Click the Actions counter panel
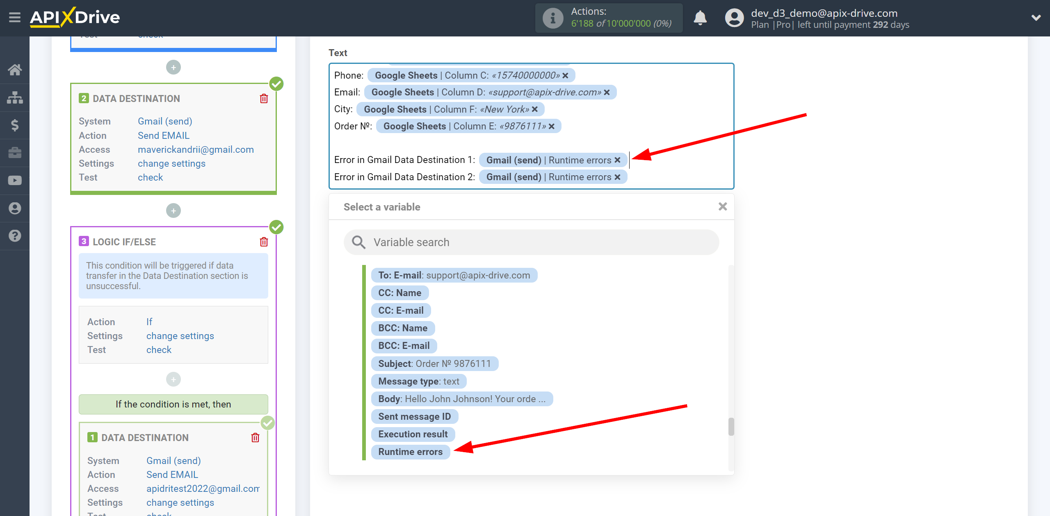This screenshot has height=516, width=1050. (x=609, y=18)
